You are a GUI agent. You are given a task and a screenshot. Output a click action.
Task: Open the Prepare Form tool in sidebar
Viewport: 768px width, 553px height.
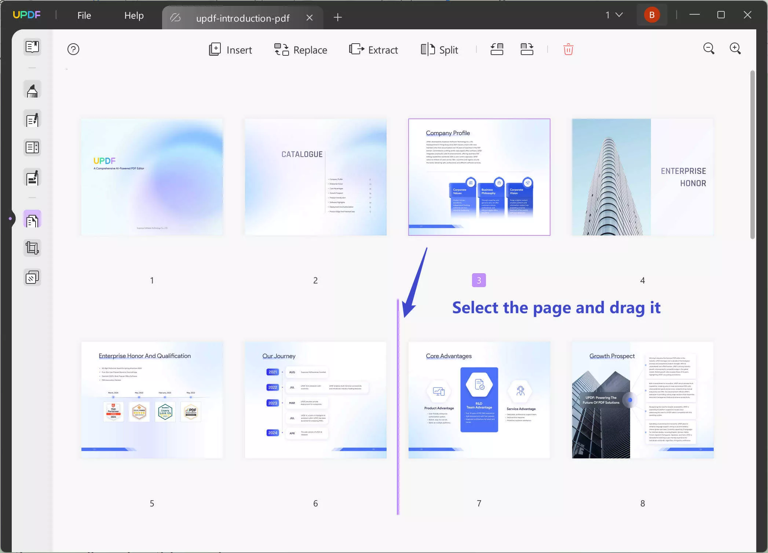pyautogui.click(x=32, y=147)
